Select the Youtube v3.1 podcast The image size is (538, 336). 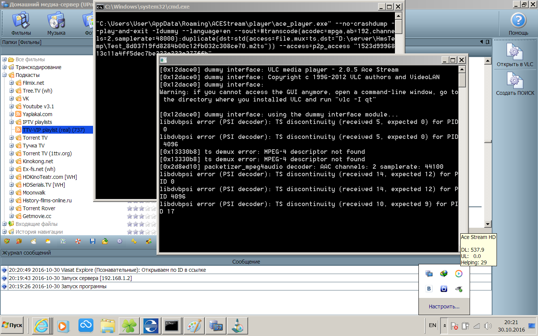tap(38, 106)
